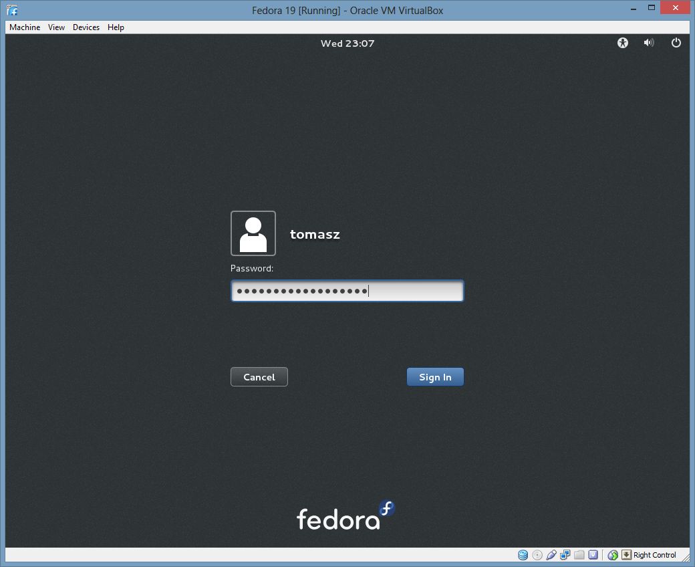Click the keyboard capture arrow icon
The width and height of the screenshot is (695, 567).
click(626, 555)
